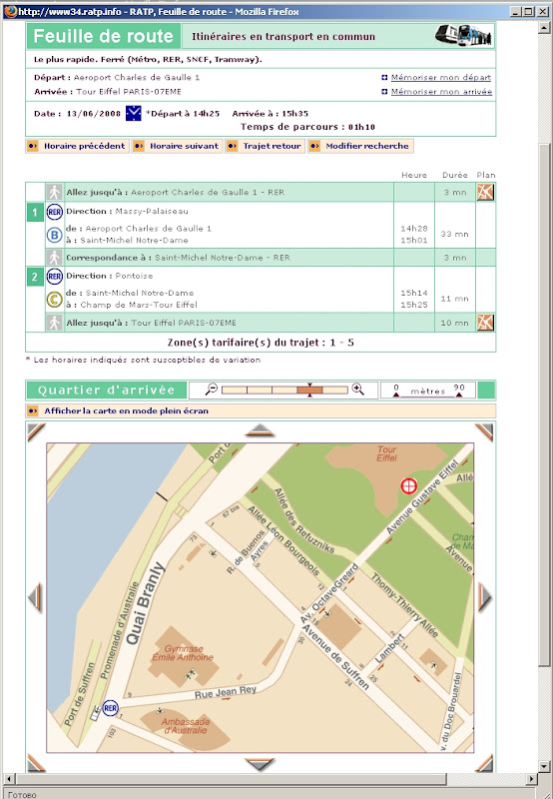Zoom in the map with the plus magnifier
The image size is (553, 799).
[x=358, y=390]
